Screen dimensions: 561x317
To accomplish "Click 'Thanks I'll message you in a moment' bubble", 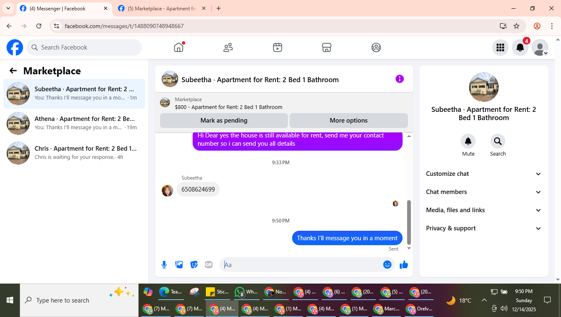I will (x=347, y=238).
